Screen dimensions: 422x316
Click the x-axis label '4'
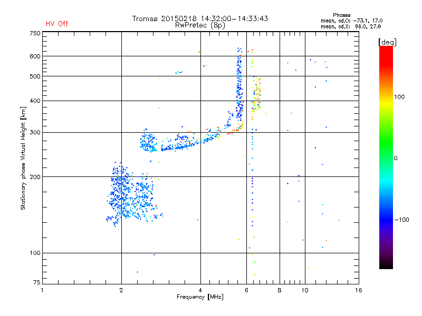click(200, 290)
